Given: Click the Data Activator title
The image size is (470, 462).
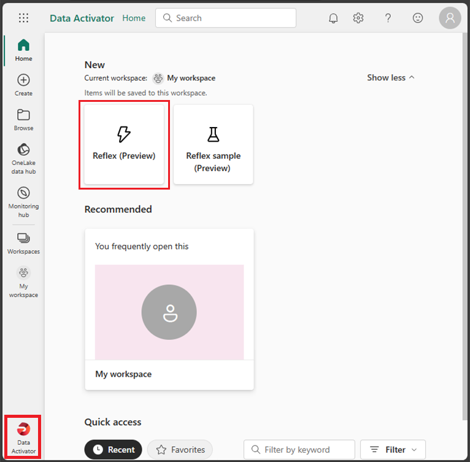Looking at the screenshot, I should pyautogui.click(x=82, y=18).
